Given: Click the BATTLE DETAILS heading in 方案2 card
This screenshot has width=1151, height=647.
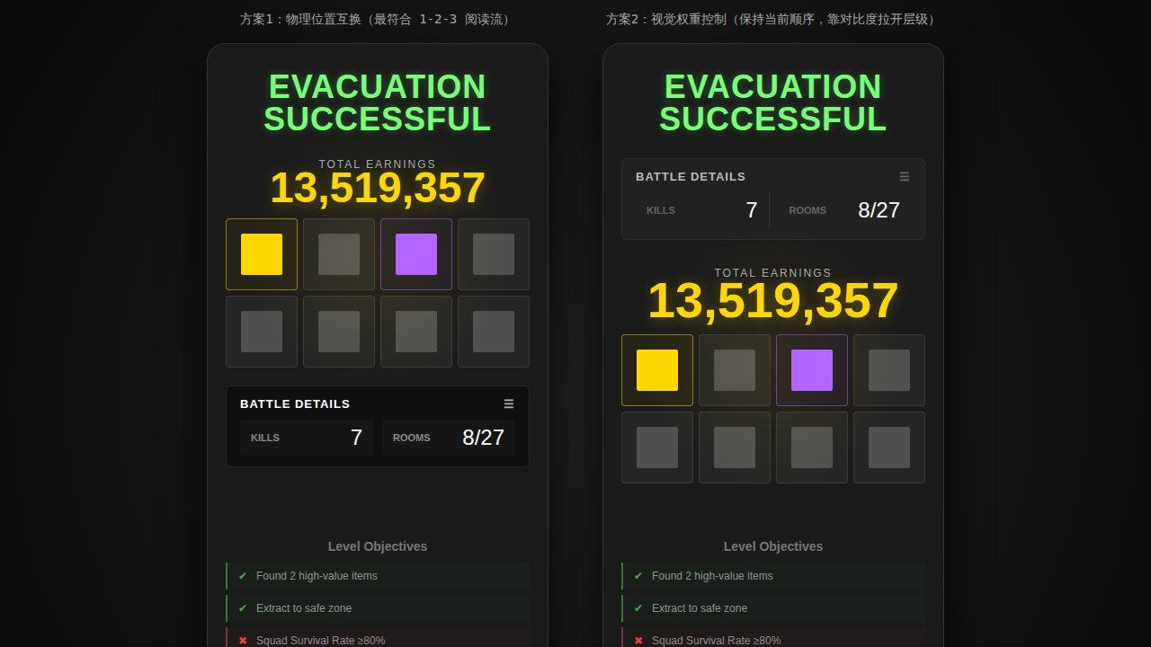Looking at the screenshot, I should pyautogui.click(x=691, y=177).
